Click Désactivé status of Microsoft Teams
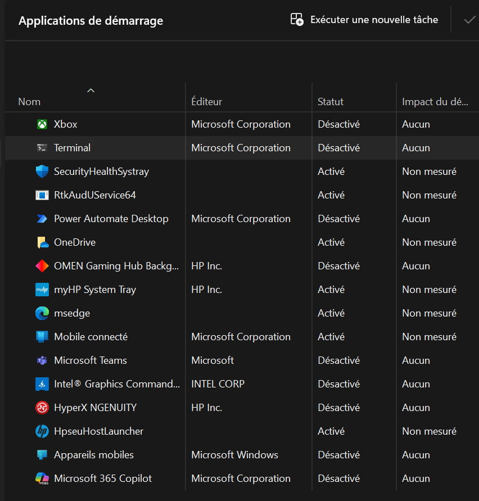Screen dimensions: 479x501 (338, 360)
